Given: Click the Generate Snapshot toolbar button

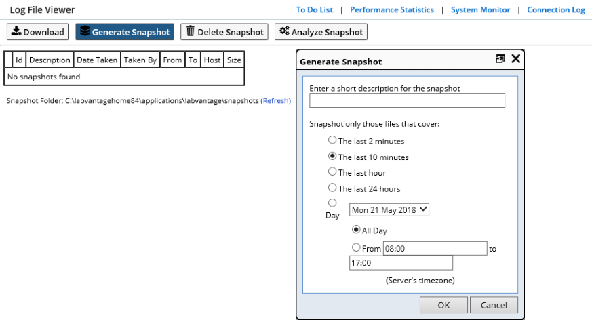Looking at the screenshot, I should pos(125,32).
